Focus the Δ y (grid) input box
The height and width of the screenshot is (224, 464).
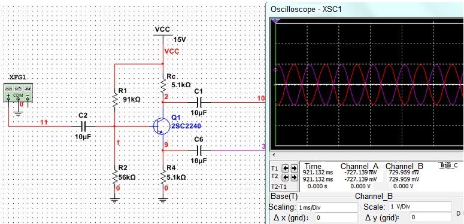430,217
